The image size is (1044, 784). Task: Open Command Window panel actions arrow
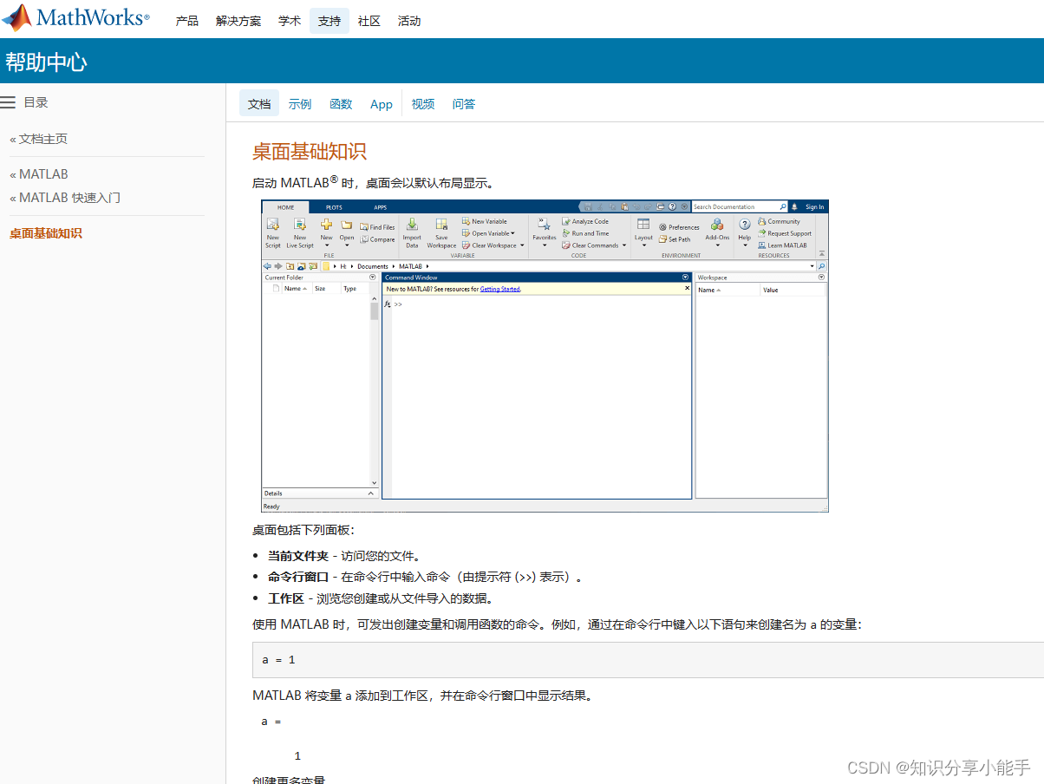pos(684,278)
